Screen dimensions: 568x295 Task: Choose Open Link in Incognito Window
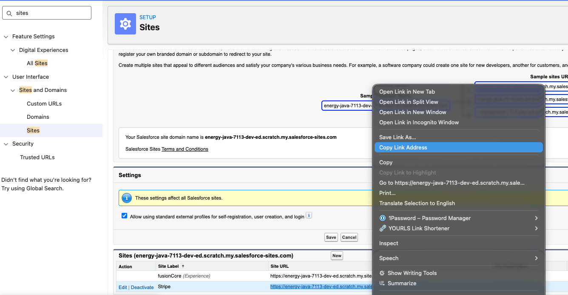coord(458,122)
